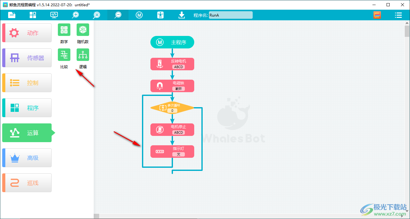Switch to the 动作 action category
The height and width of the screenshot is (219, 410).
[27, 33]
